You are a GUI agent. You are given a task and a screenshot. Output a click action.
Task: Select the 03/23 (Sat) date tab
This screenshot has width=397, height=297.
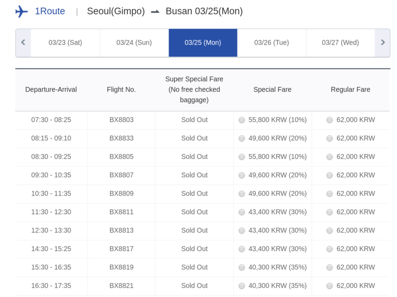coord(65,43)
